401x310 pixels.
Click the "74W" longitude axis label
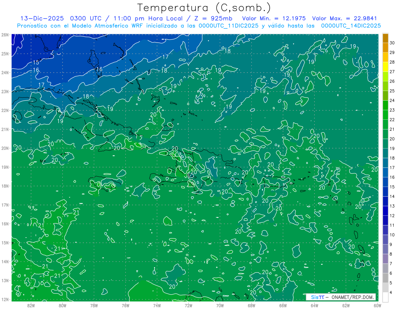point(157,305)
